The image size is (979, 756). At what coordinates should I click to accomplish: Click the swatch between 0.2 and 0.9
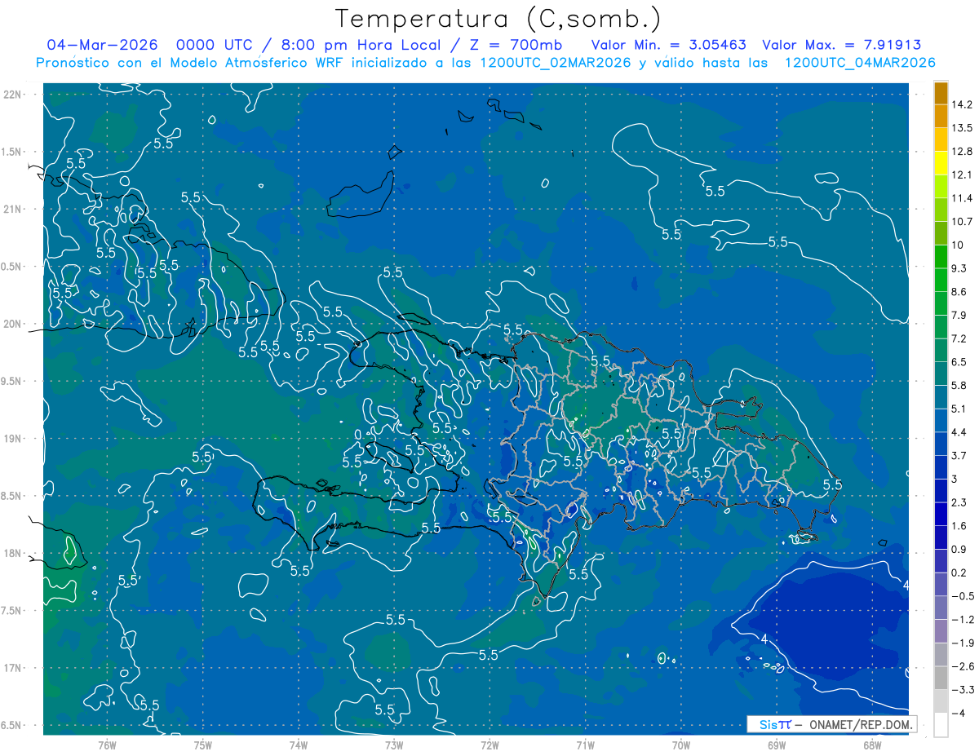(941, 560)
